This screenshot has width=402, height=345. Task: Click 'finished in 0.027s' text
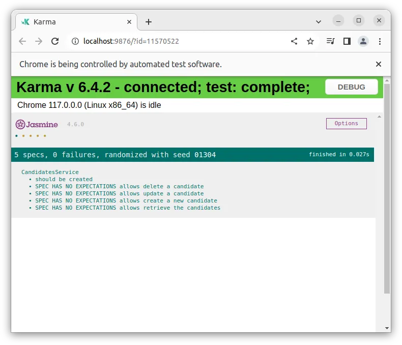tap(339, 154)
